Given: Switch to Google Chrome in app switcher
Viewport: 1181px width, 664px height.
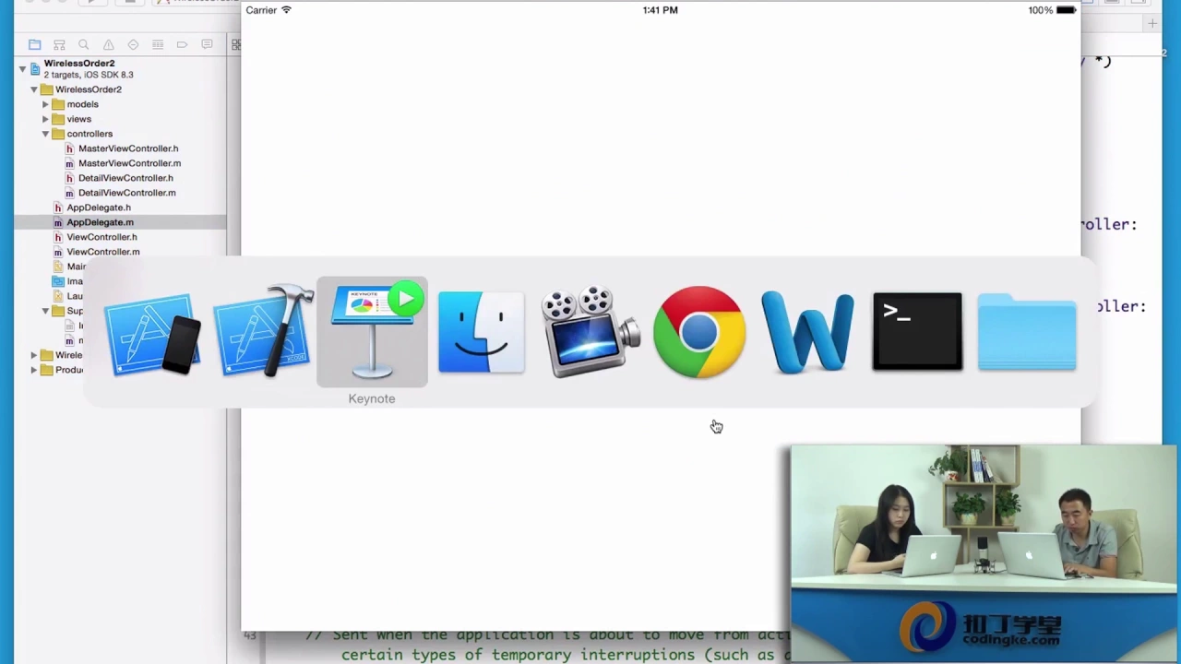Looking at the screenshot, I should point(699,332).
